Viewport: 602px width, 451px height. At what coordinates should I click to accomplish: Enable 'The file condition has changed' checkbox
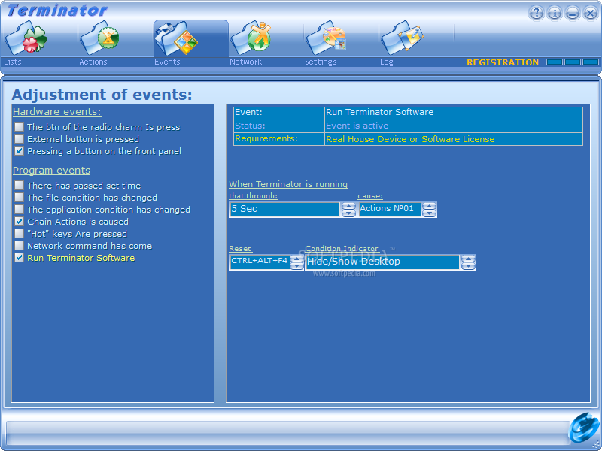click(20, 197)
